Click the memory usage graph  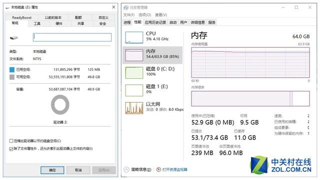[250, 62]
